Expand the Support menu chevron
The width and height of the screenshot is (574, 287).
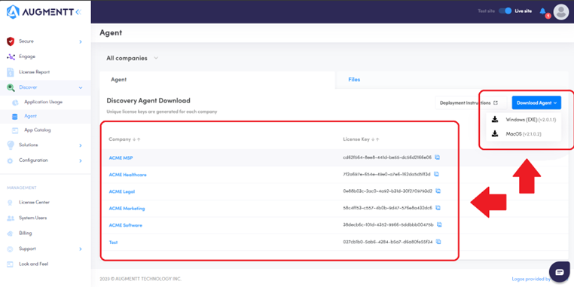81,249
